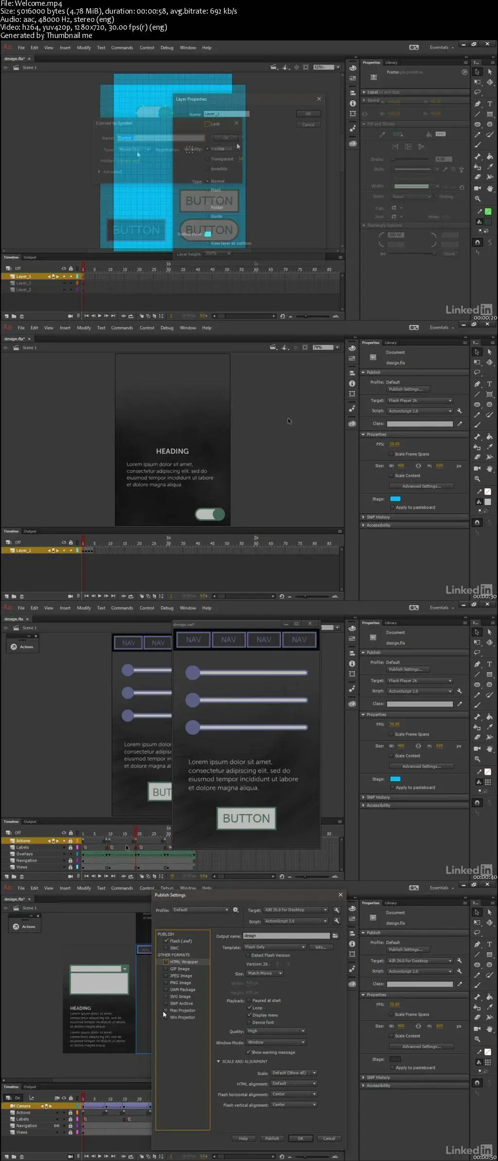Uncheck the Flash (.swf) checkbox
The image size is (498, 1161).
[166, 941]
